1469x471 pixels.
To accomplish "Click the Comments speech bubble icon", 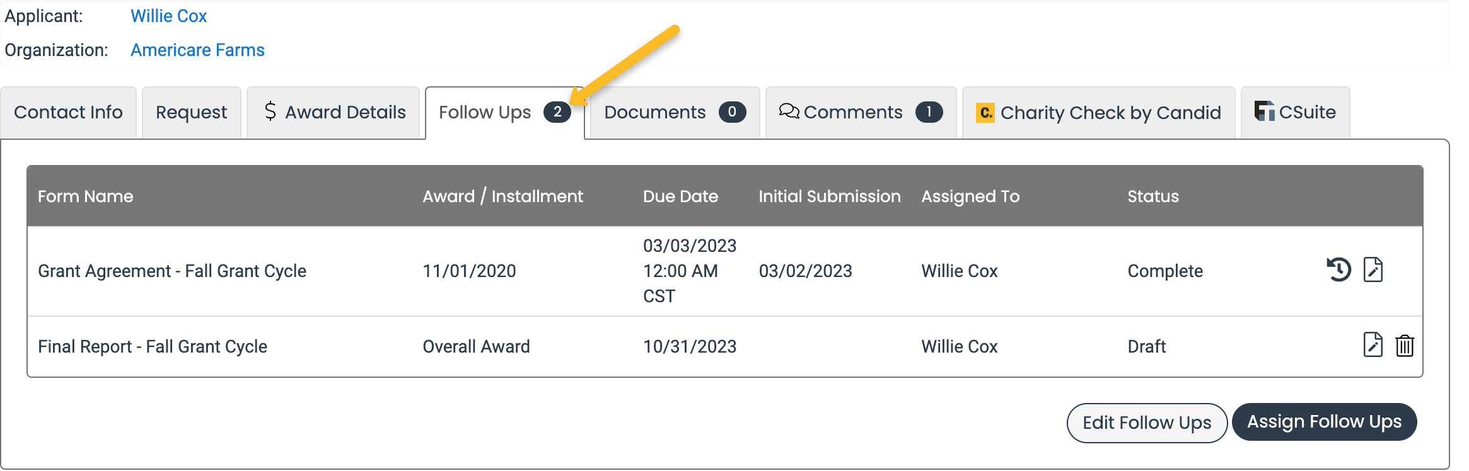I will tap(789, 111).
